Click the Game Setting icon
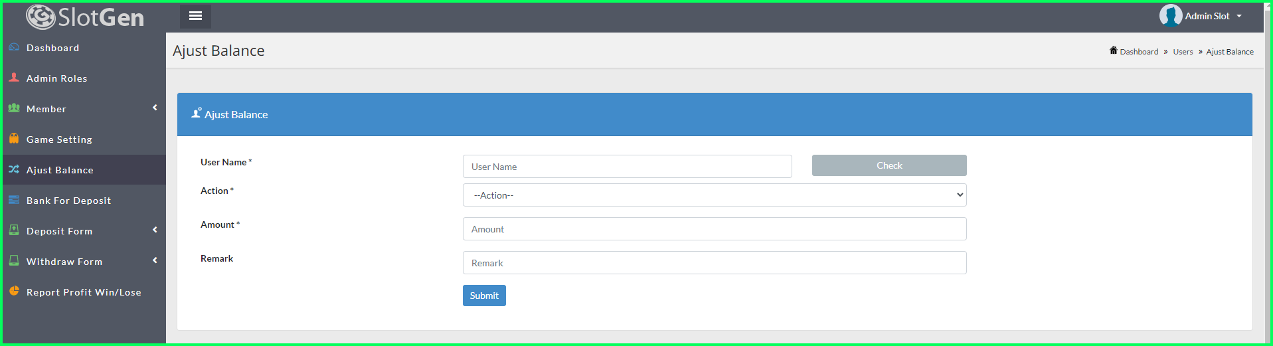Screen dimensions: 1273x346 [14, 139]
